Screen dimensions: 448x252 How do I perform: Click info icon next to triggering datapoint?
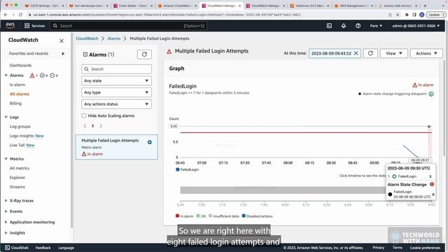[431, 94]
